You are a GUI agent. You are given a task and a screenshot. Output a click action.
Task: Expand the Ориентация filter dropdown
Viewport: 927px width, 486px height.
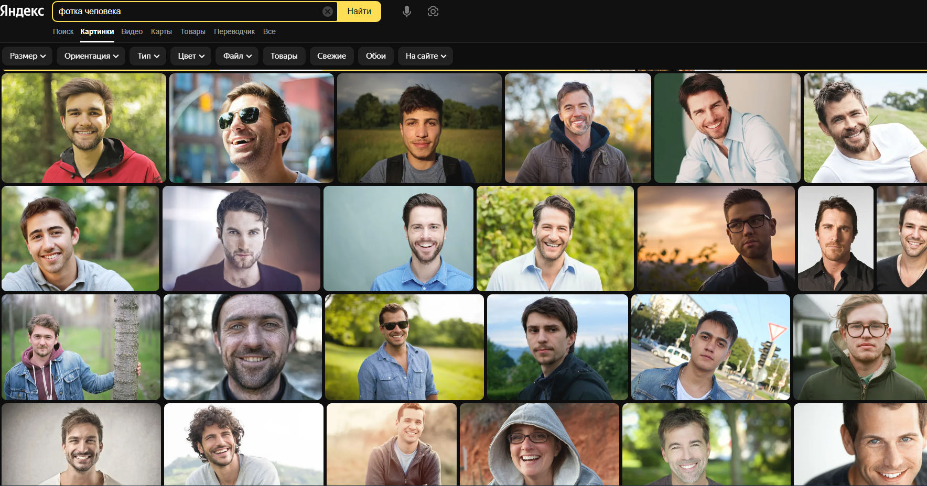(91, 56)
